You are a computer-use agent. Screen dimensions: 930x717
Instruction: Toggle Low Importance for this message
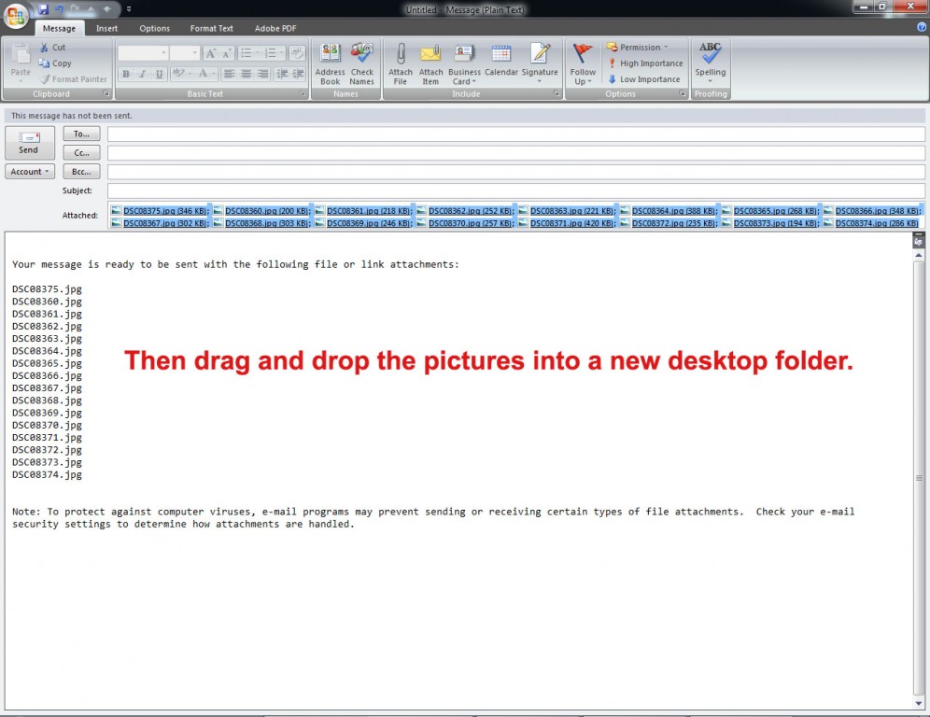[x=644, y=79]
